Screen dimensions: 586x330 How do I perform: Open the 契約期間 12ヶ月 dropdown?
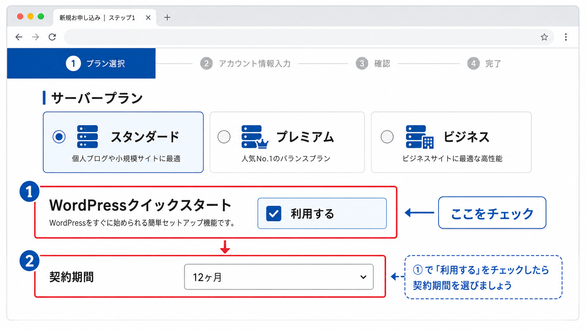[279, 277]
